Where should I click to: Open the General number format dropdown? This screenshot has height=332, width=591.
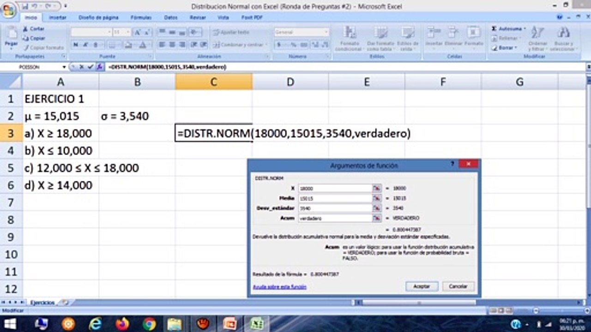326,32
